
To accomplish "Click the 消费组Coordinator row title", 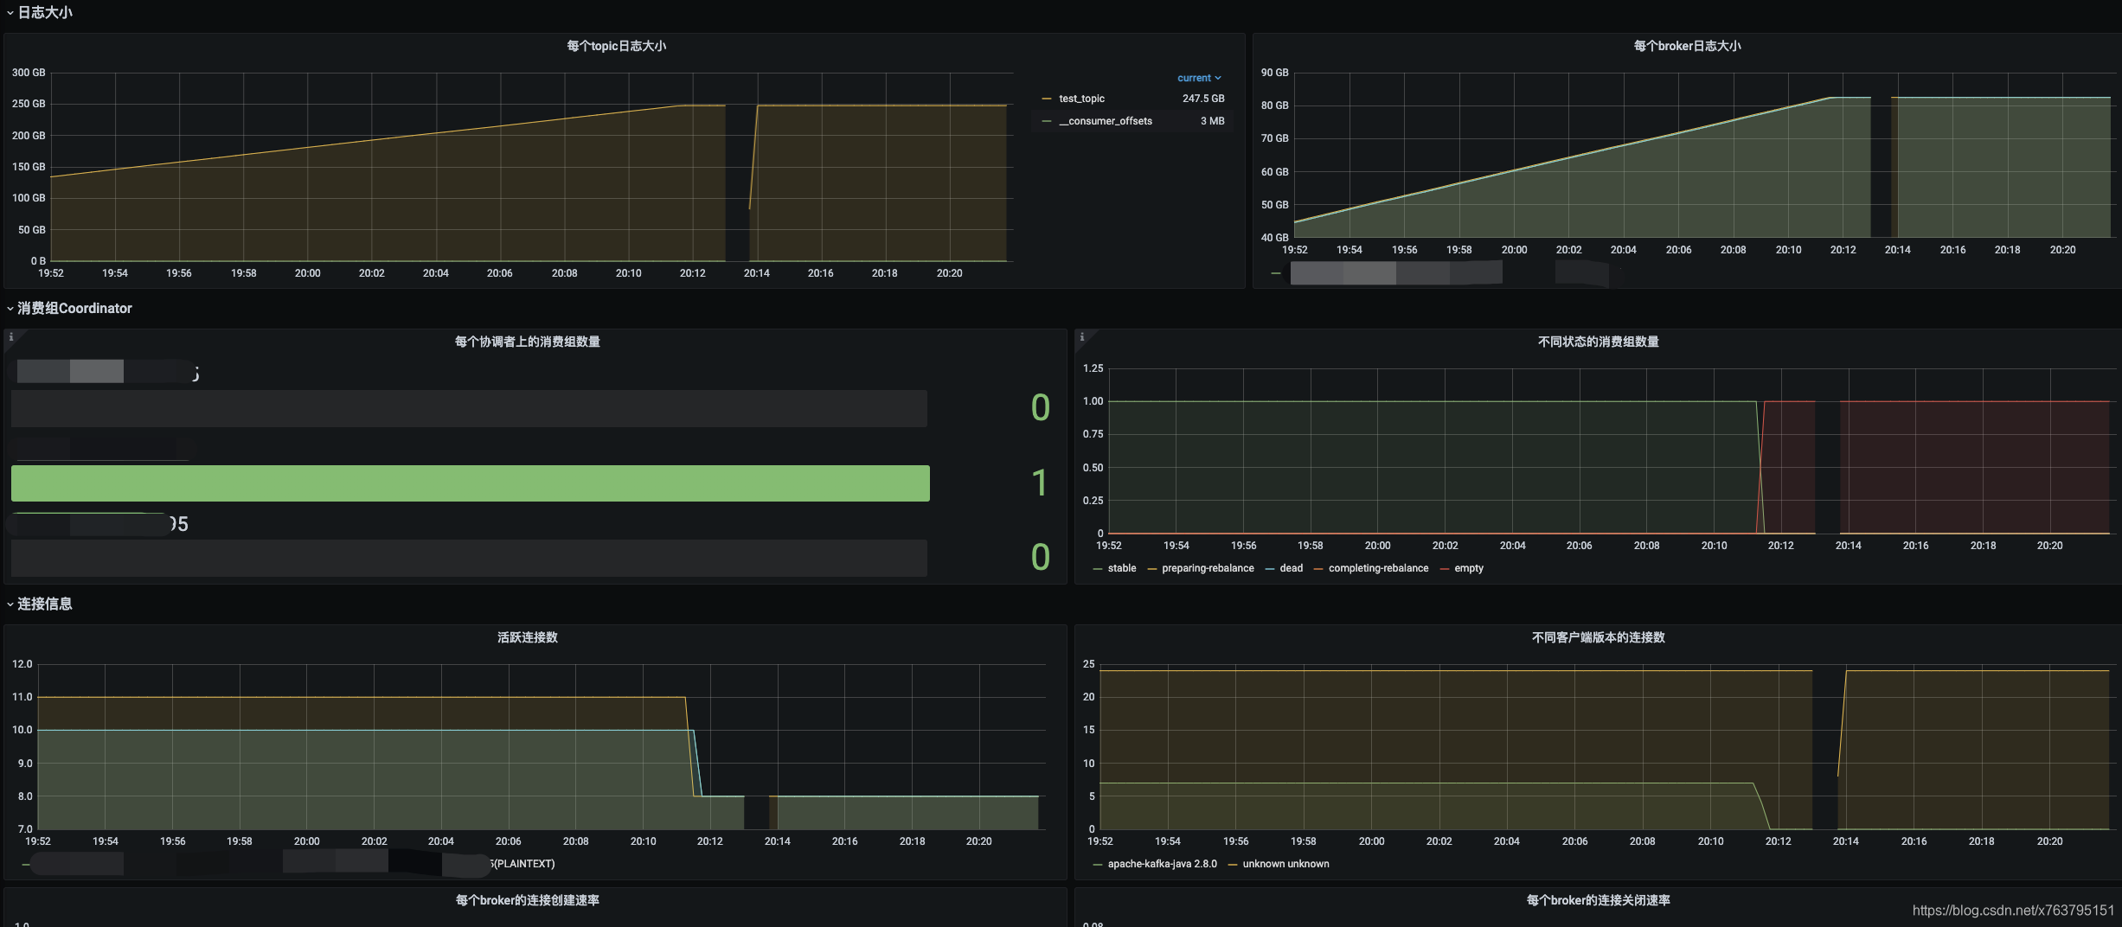I will tap(74, 309).
